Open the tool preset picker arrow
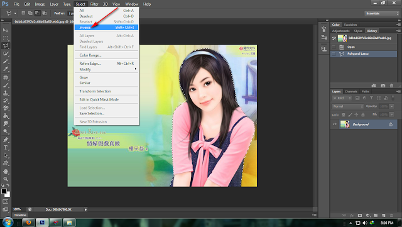This screenshot has height=227, width=402. click(x=15, y=13)
